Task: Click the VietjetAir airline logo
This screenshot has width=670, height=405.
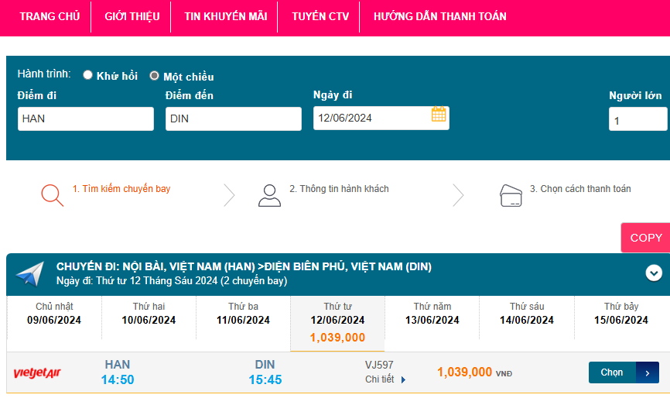Action: (37, 373)
